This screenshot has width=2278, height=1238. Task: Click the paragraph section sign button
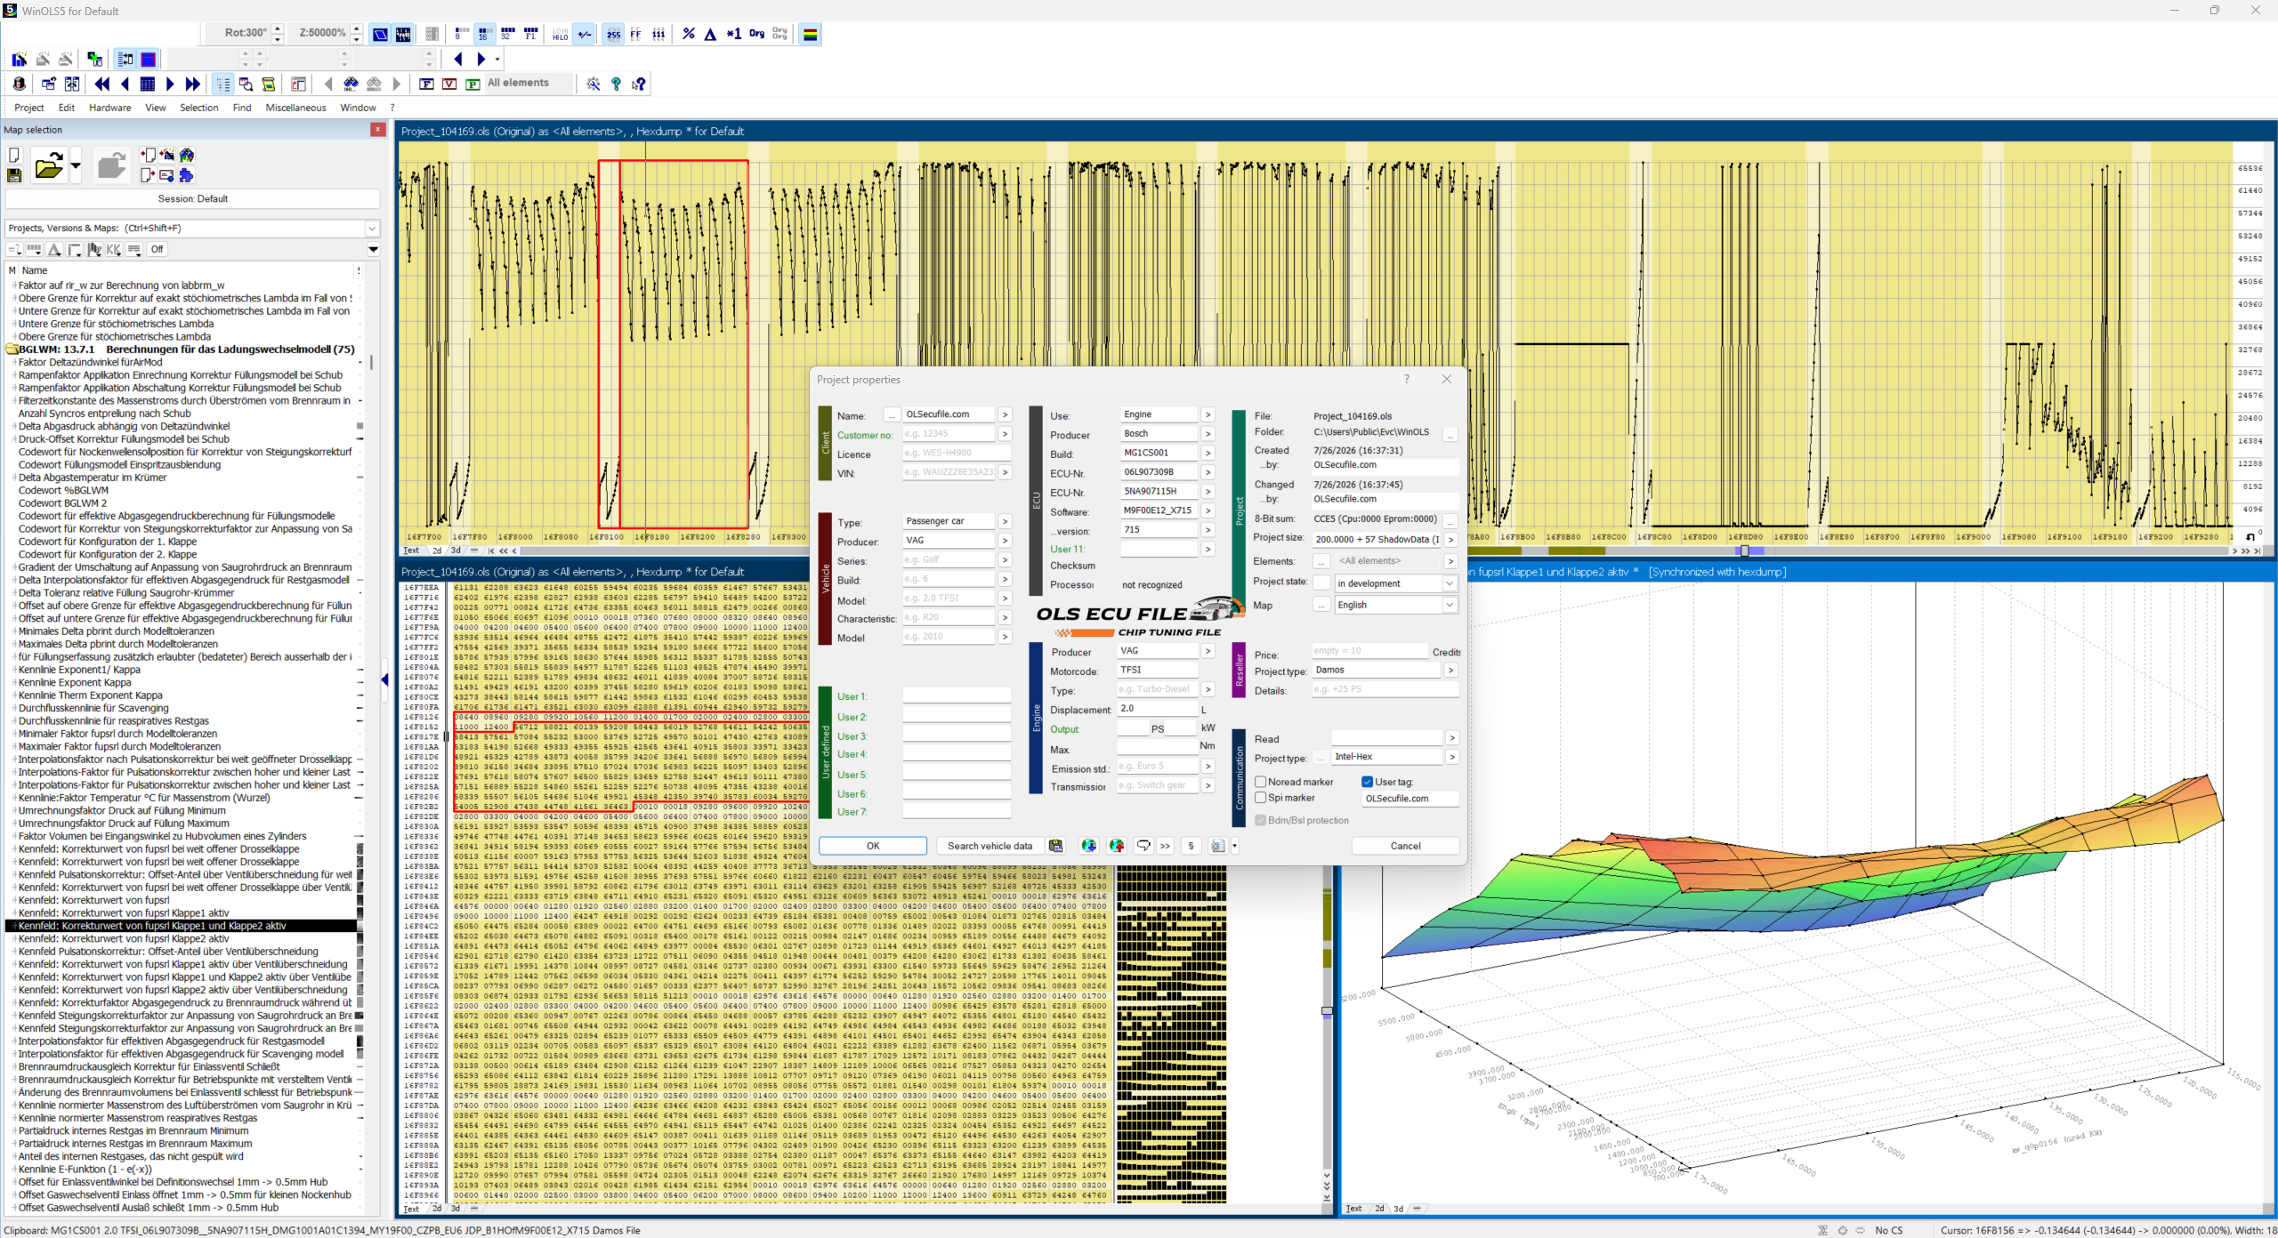1191,846
